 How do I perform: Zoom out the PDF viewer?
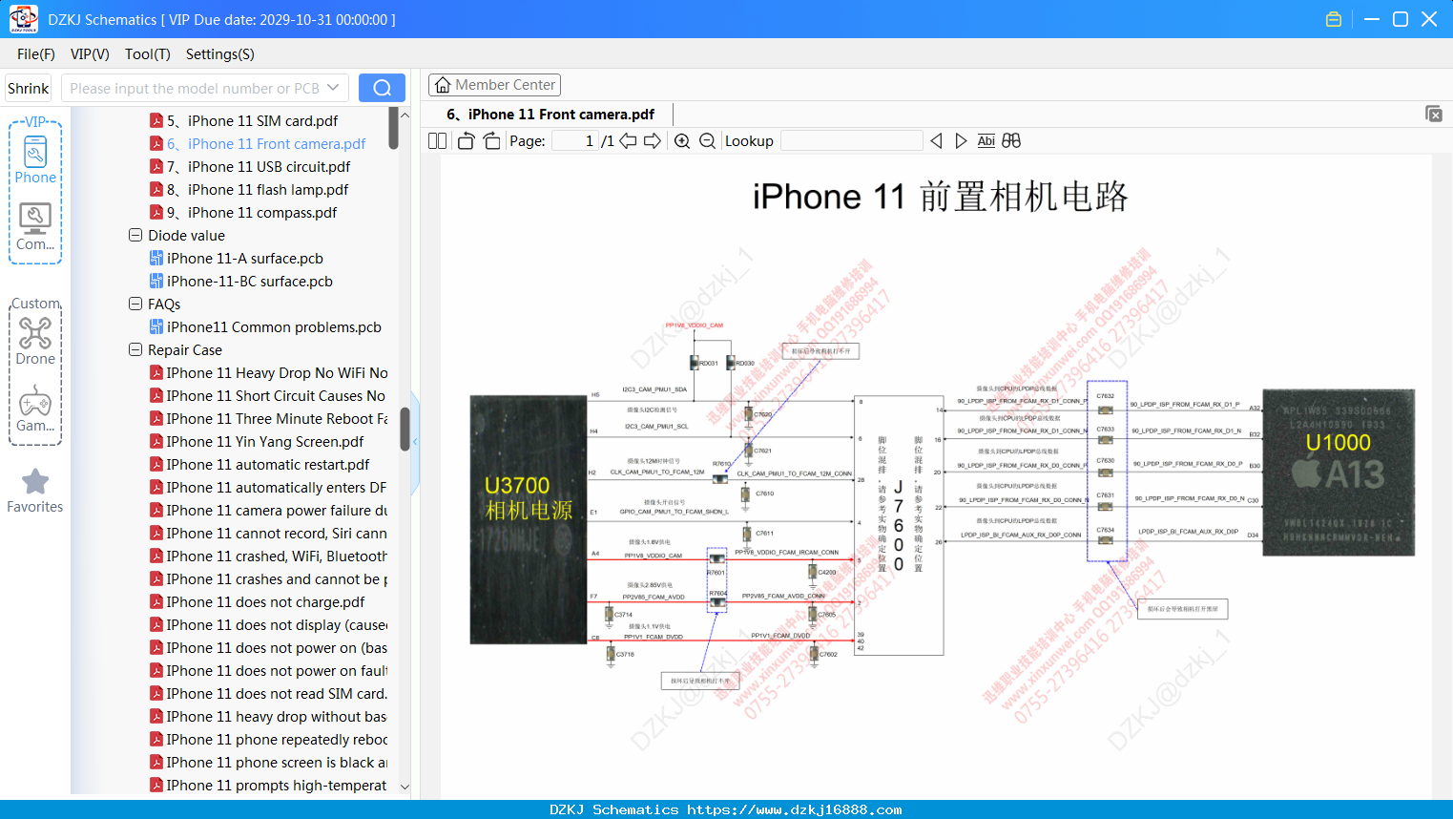(x=707, y=141)
